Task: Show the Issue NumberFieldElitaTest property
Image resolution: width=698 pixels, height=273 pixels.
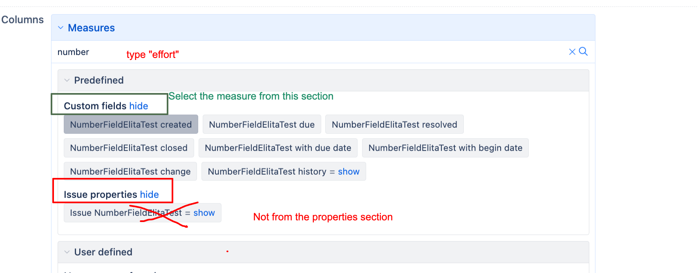Action: tap(204, 213)
